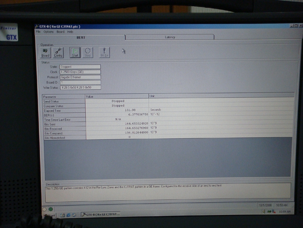Select the BER (<) row label
This screenshot has height=228, width=303.
coord(65,115)
